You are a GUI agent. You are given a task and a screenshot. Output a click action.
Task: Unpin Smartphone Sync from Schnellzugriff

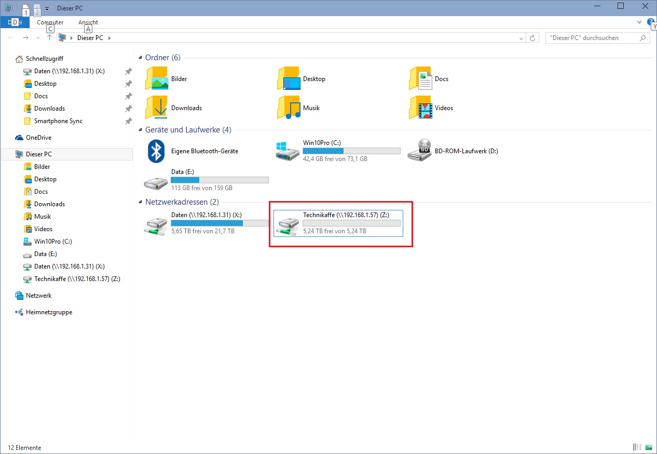click(x=128, y=121)
